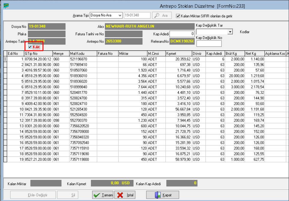Image resolution: width=289 pixels, height=201 pixels.
Task: Click the Kap Adedi input field
Action: pyautogui.click(x=182, y=34)
